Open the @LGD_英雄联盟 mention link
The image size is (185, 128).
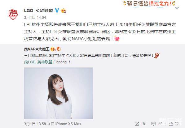click(38, 62)
